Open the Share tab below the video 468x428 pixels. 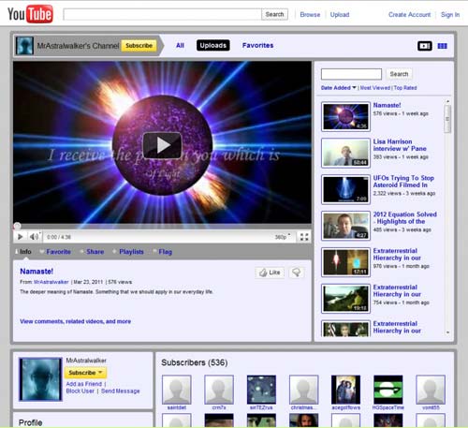coord(95,252)
